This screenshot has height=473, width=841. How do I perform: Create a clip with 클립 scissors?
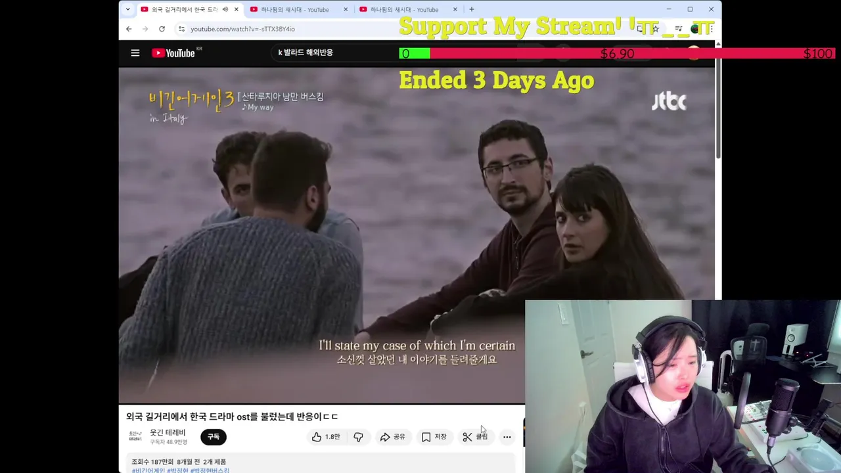coord(475,437)
